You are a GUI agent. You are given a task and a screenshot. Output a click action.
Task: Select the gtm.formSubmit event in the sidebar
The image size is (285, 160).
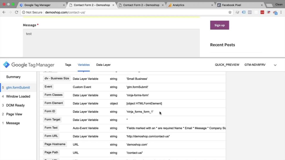tap(18, 87)
